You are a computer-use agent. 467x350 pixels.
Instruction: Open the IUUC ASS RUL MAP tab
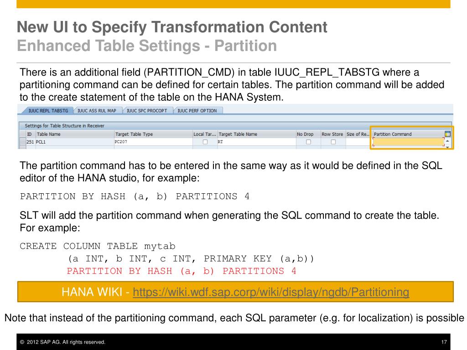[x=97, y=111]
